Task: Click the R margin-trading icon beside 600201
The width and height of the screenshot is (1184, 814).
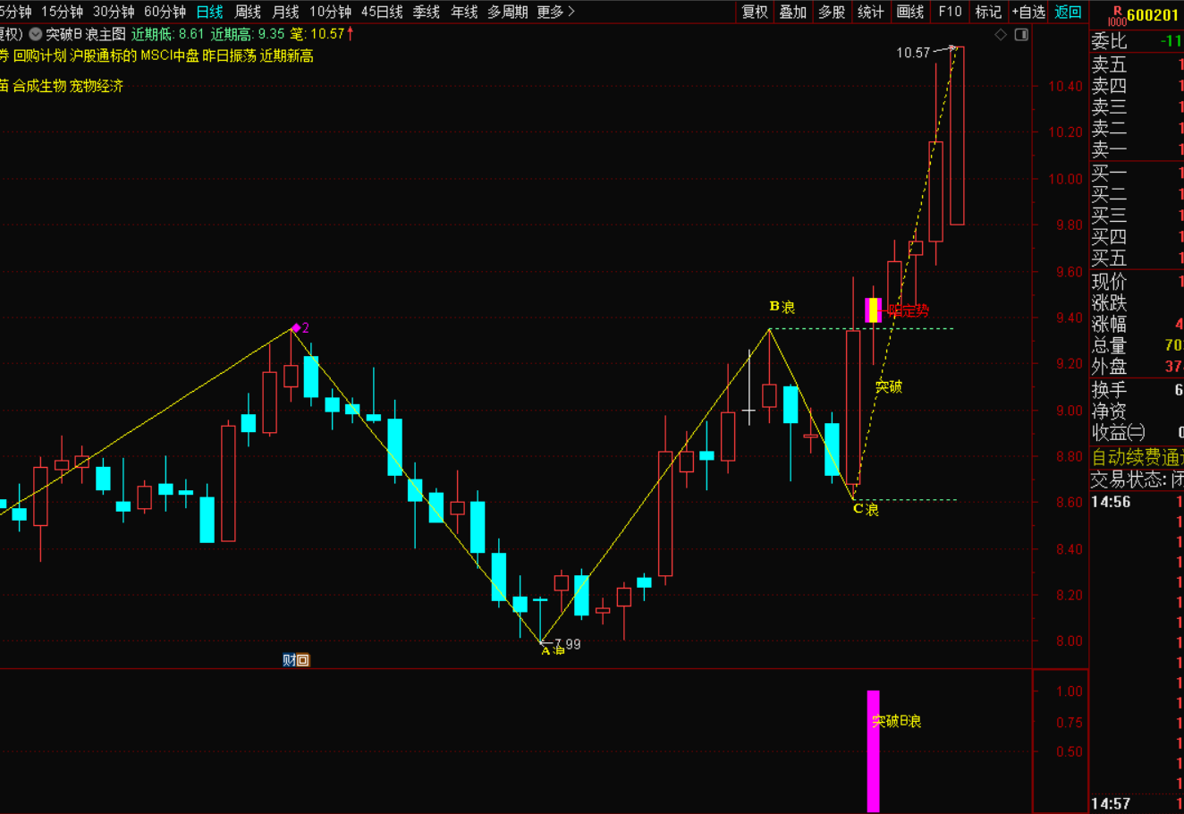Action: click(1116, 15)
